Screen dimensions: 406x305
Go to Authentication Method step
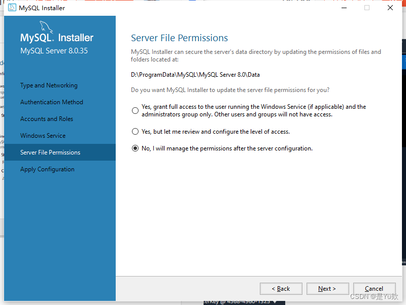coord(52,102)
